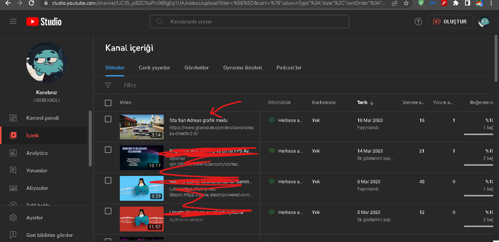
Task: Switch to the Gönderiler tab
Action: [x=197, y=68]
